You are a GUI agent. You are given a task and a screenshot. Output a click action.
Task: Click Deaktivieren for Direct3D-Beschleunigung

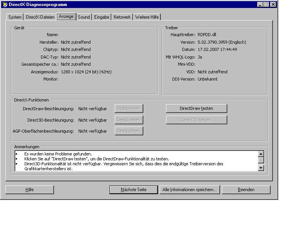(129, 120)
